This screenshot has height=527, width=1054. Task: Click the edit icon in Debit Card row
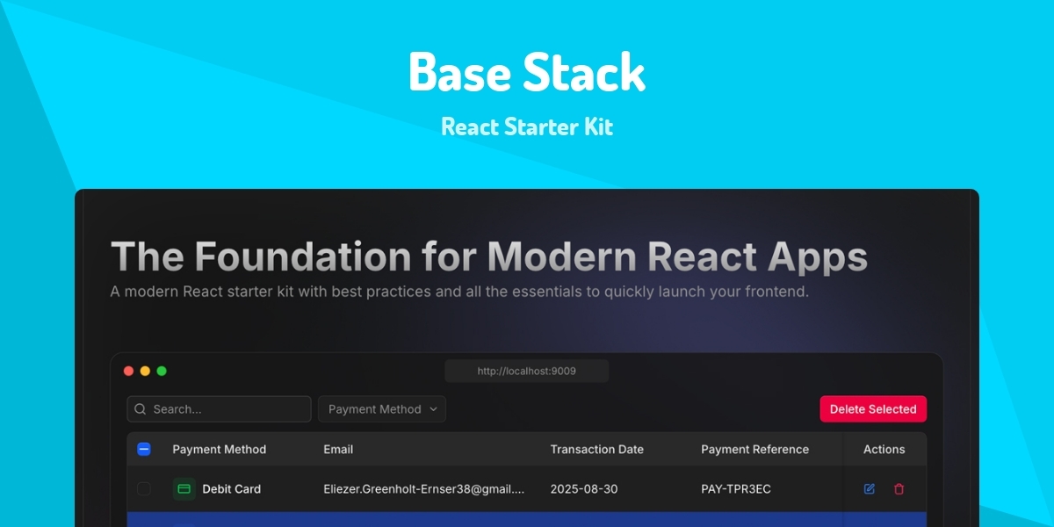click(870, 489)
